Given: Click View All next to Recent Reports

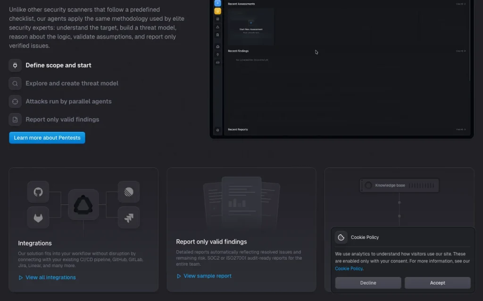Looking at the screenshot, I should point(460,130).
